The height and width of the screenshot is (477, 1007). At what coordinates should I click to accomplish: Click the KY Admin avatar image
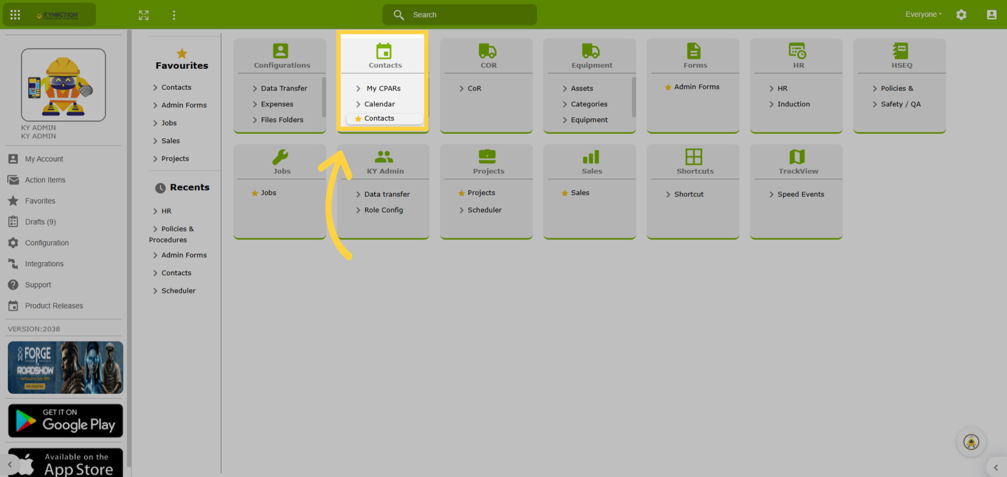pyautogui.click(x=63, y=85)
